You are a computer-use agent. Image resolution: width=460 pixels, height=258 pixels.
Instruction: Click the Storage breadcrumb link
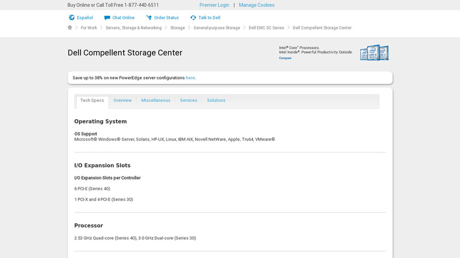tap(177, 28)
